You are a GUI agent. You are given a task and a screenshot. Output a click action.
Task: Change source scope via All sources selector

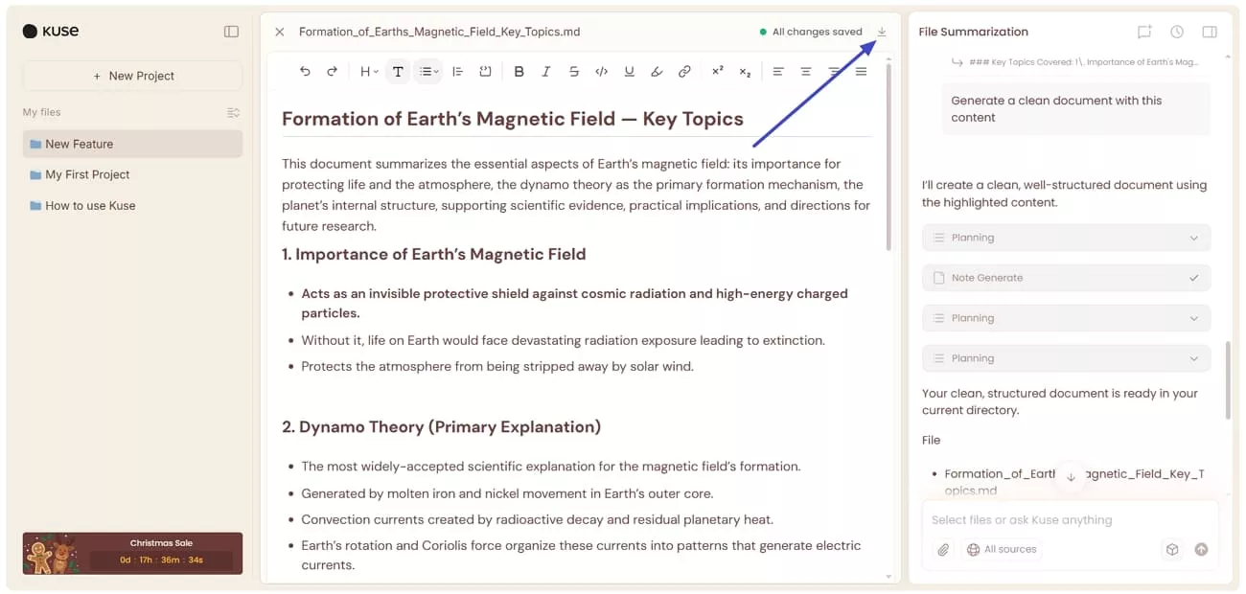pos(1002,549)
